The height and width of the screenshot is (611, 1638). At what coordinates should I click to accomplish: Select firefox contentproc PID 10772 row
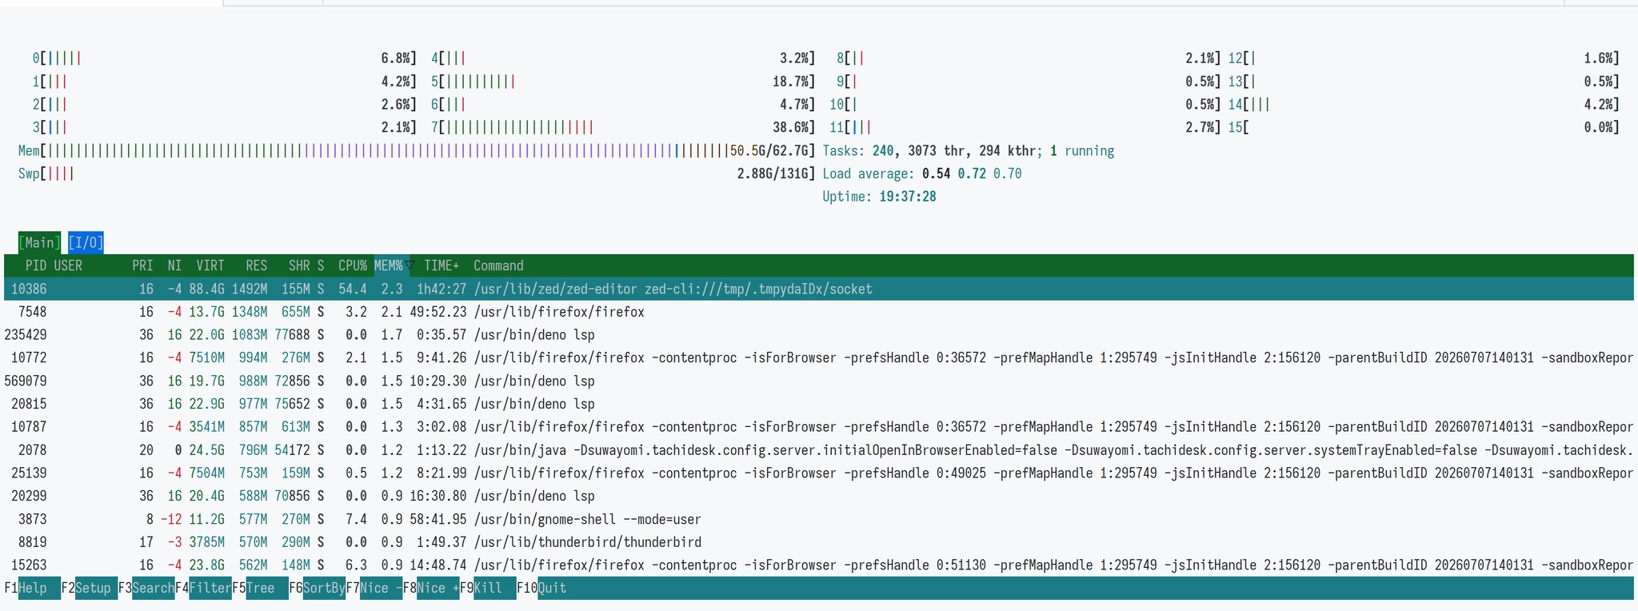(819, 357)
